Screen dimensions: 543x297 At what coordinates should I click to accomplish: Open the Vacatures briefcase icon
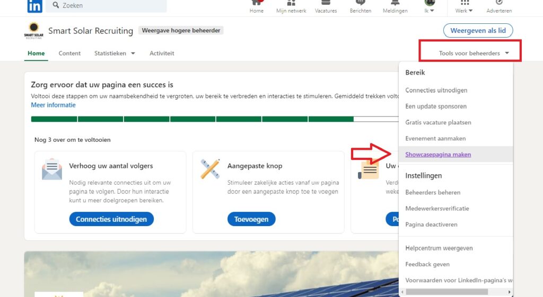tap(326, 3)
